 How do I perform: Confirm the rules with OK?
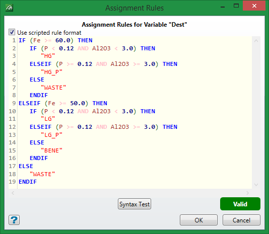(x=198, y=220)
